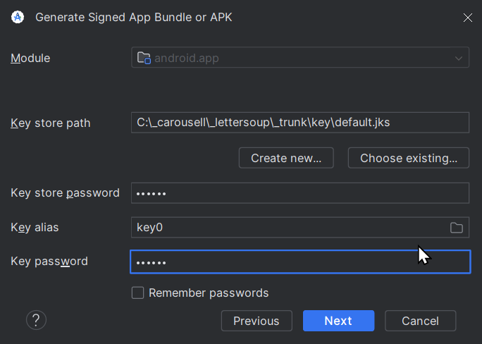Click into the Key password field
The image size is (482, 344).
299,262
